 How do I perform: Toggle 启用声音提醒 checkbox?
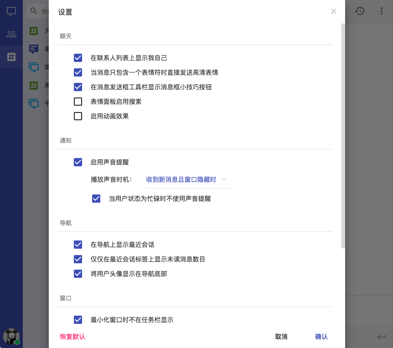[78, 162]
